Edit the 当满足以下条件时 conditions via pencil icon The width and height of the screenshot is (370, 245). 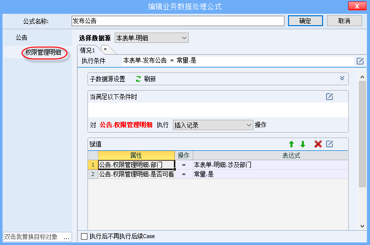tap(329, 97)
